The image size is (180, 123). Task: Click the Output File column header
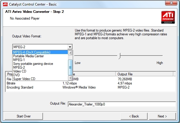[x=144, y=74]
